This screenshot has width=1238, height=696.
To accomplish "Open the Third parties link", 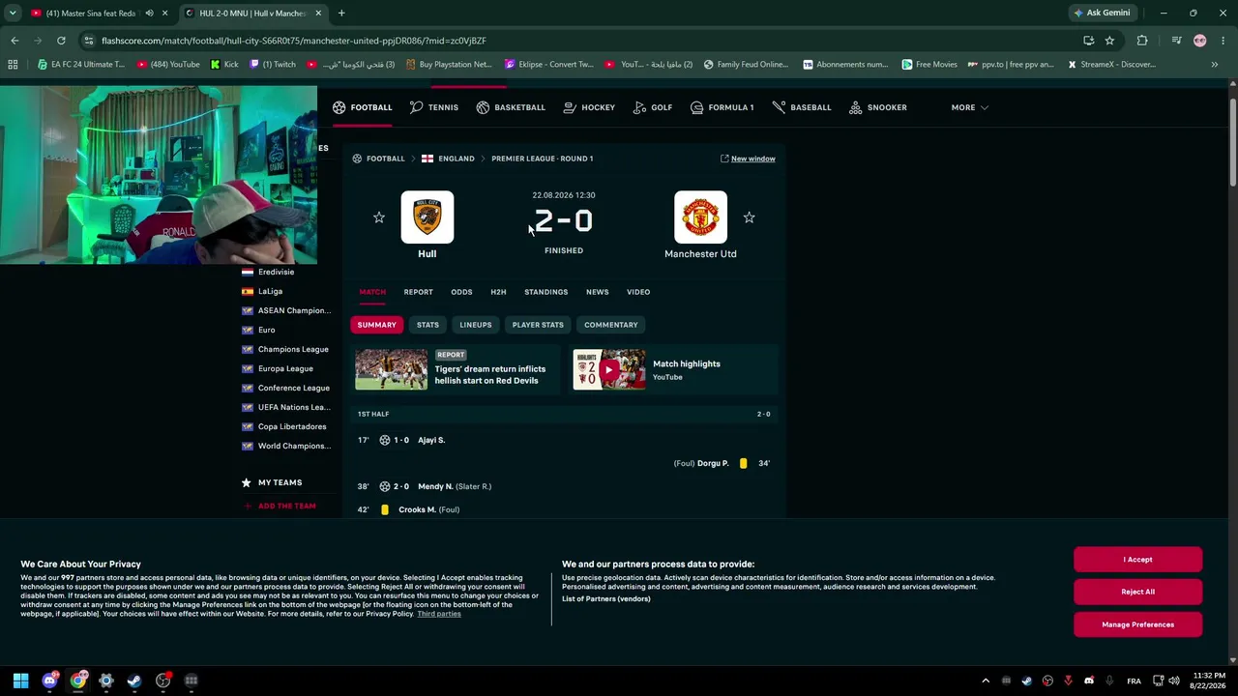I will [x=439, y=614].
